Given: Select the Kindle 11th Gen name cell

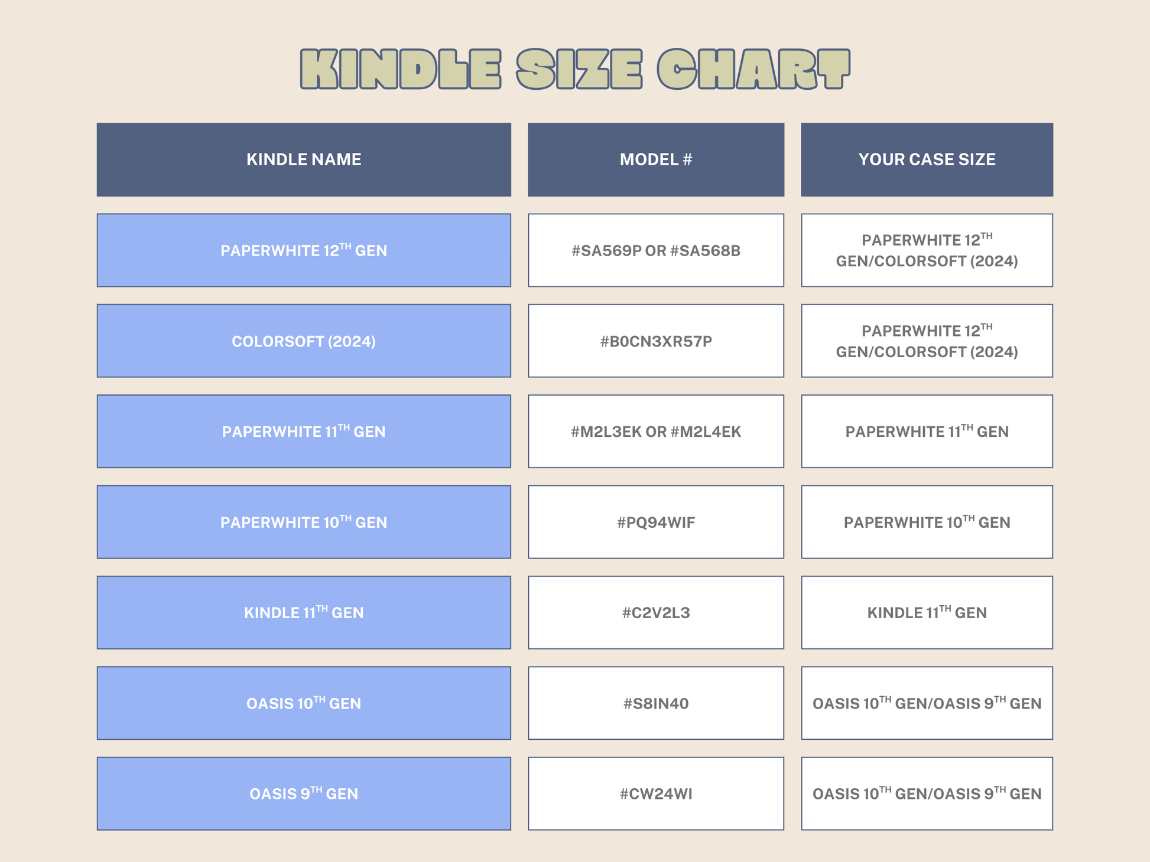Looking at the screenshot, I should (x=304, y=613).
